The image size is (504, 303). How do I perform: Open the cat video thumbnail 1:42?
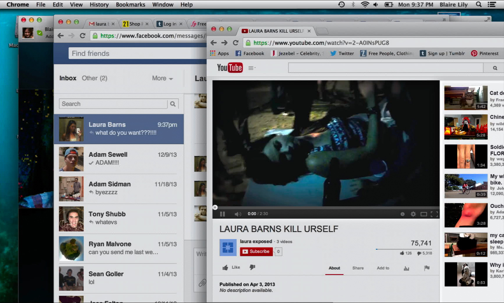coord(466,98)
